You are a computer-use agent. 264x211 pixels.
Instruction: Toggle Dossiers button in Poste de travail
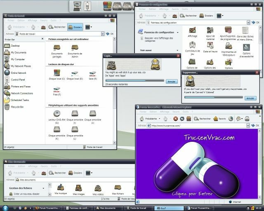(75, 27)
